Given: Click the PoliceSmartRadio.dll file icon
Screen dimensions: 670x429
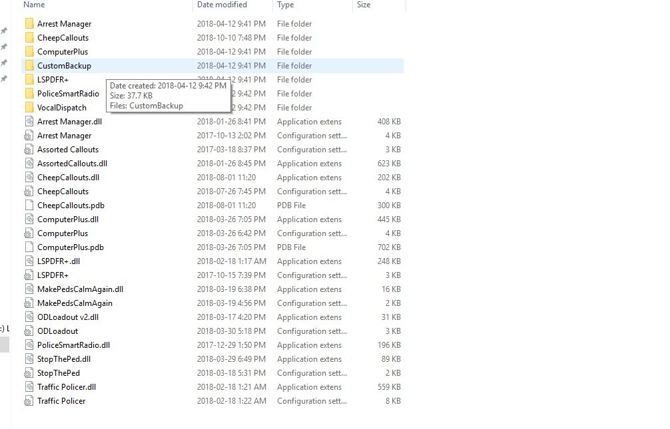Looking at the screenshot, I should tap(29, 345).
